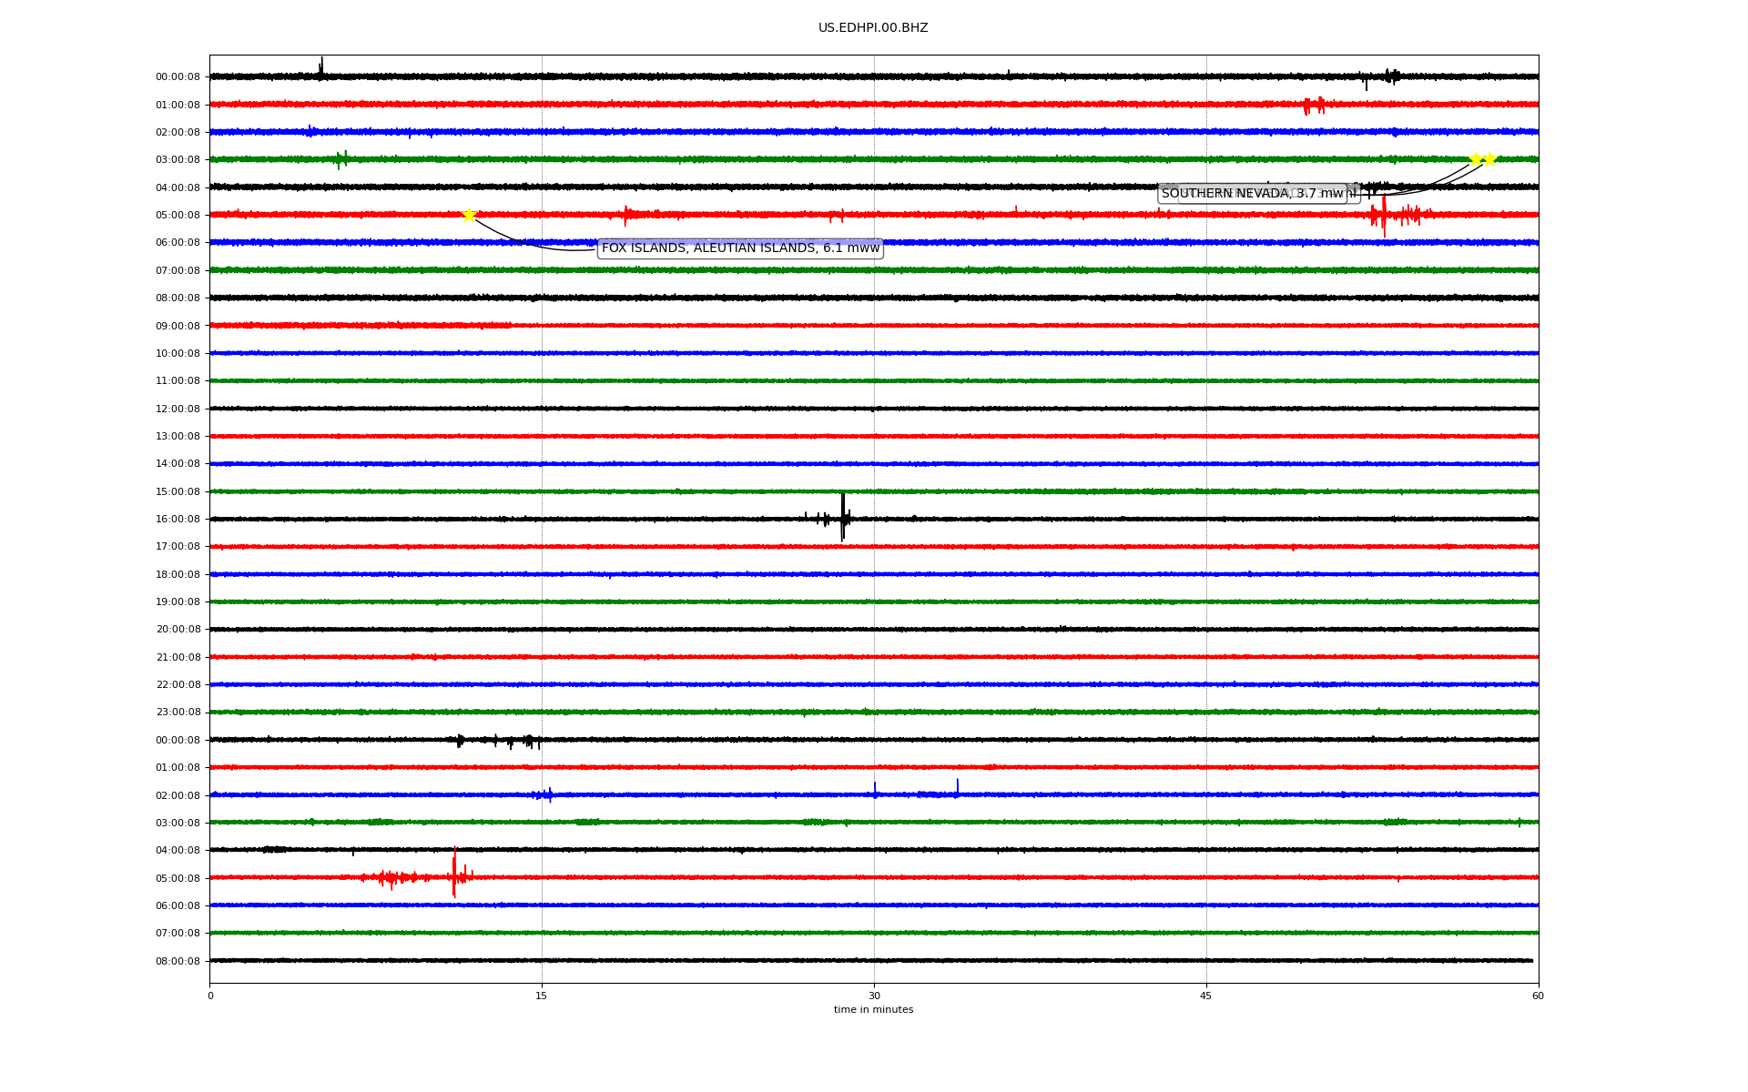Screen dimensions: 1748x1092
Task: Click the 45 tick on the time axis
Action: coord(1206,996)
